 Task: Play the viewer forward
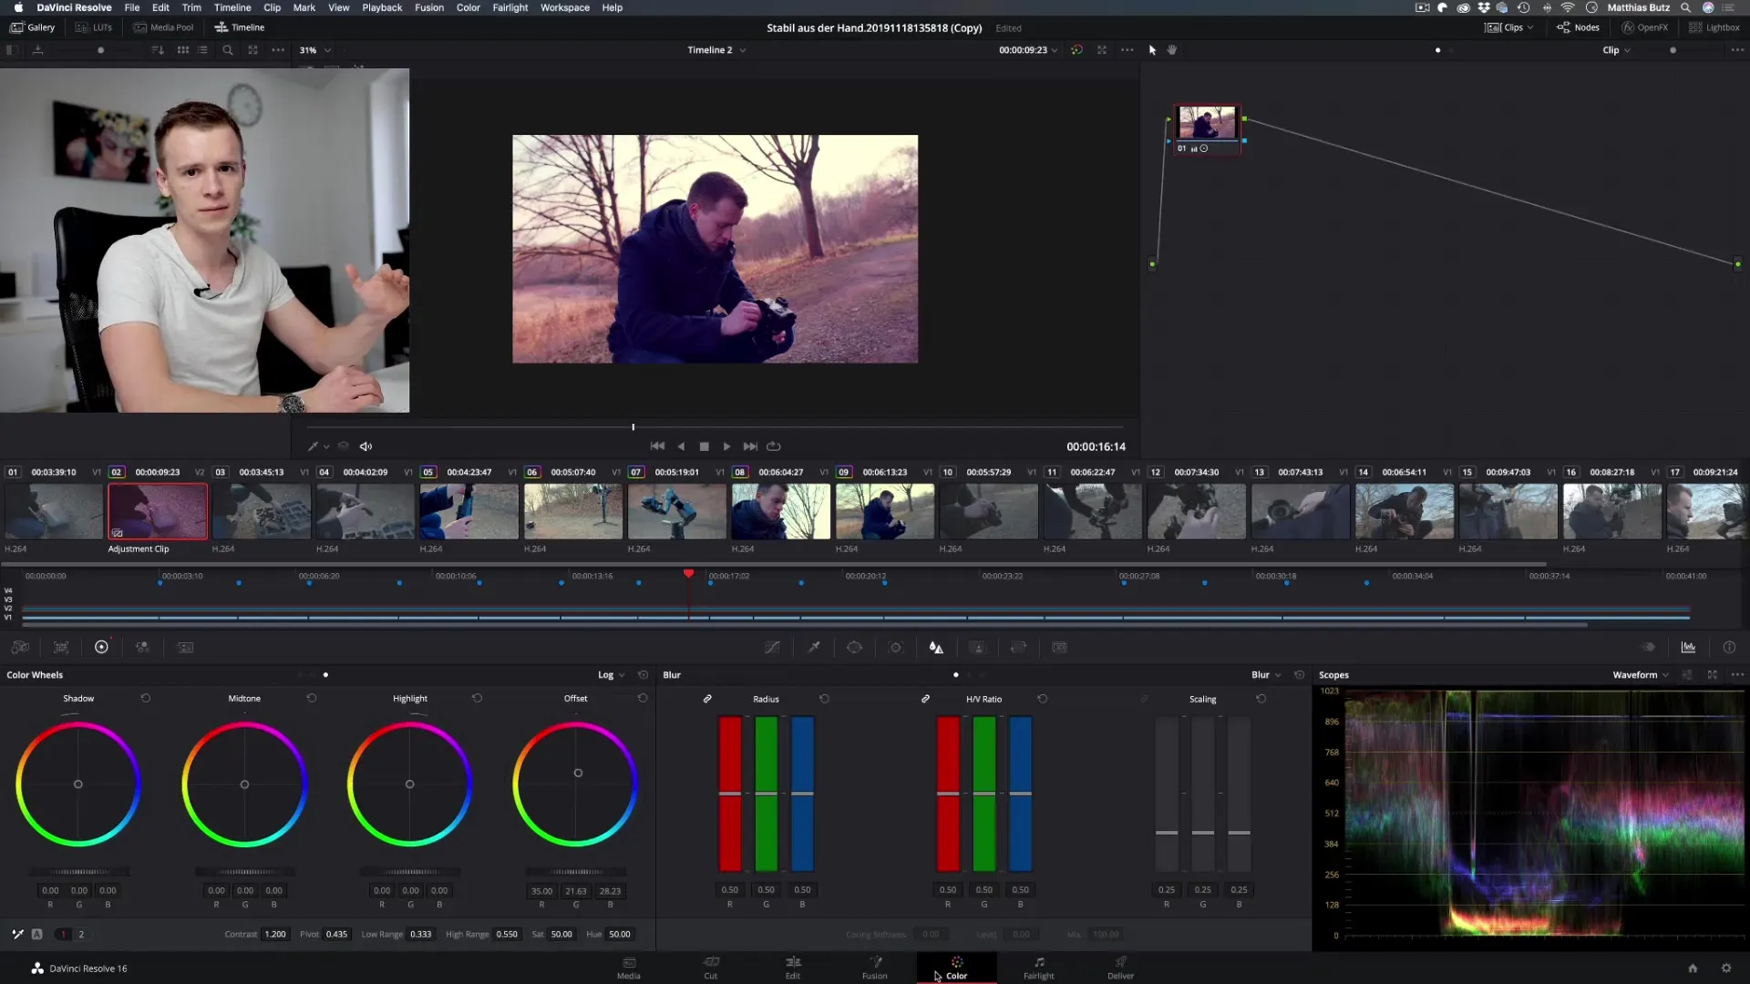coord(726,446)
